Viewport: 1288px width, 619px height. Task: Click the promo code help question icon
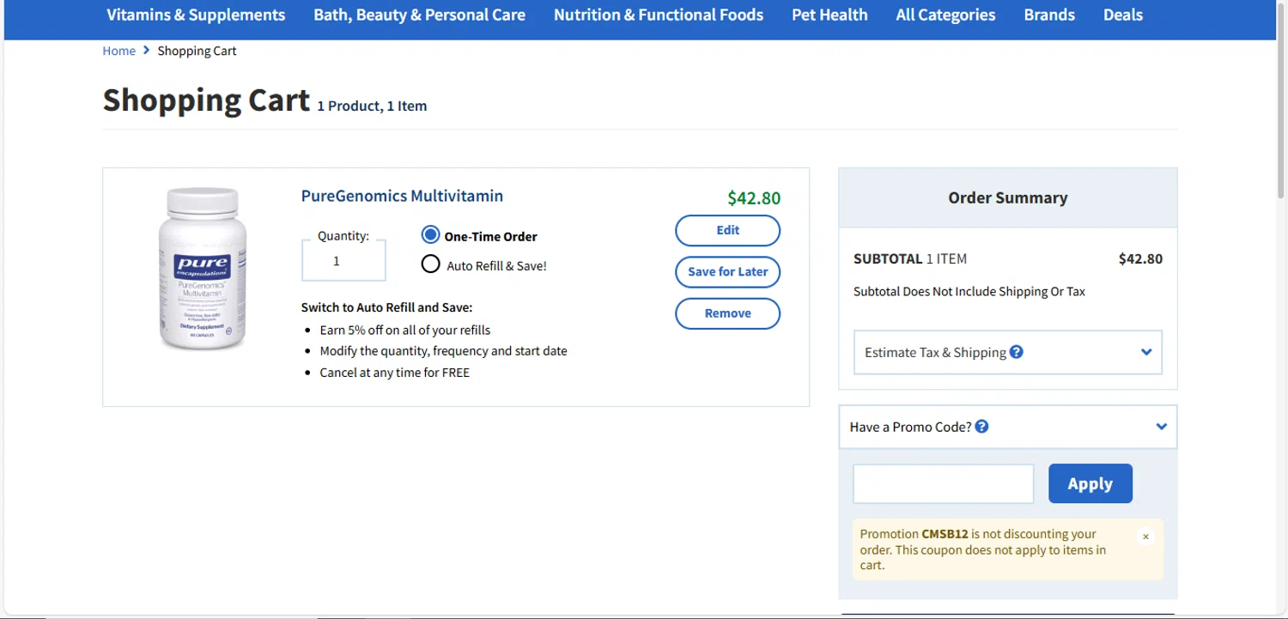pyautogui.click(x=982, y=427)
